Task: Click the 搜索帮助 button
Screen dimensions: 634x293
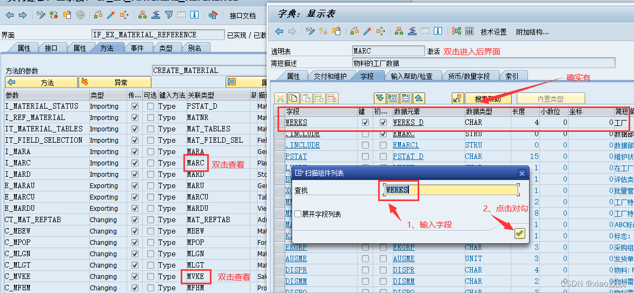Action: [x=488, y=98]
